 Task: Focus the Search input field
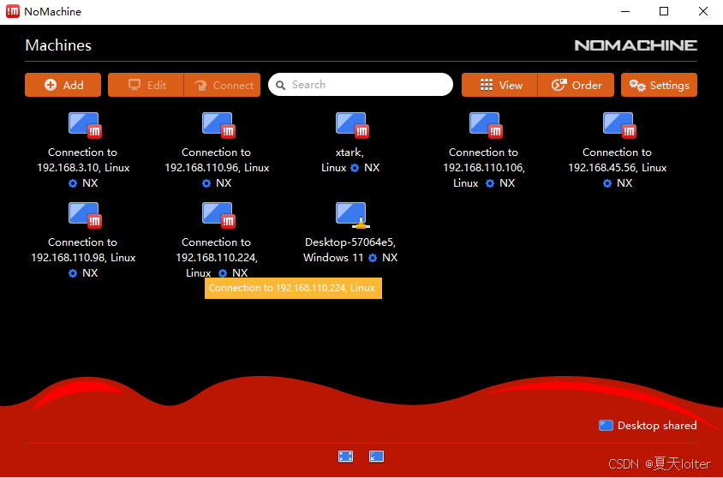[361, 84]
